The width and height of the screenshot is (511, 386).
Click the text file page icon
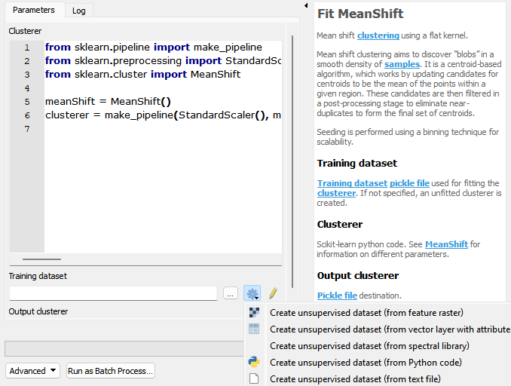(x=254, y=378)
